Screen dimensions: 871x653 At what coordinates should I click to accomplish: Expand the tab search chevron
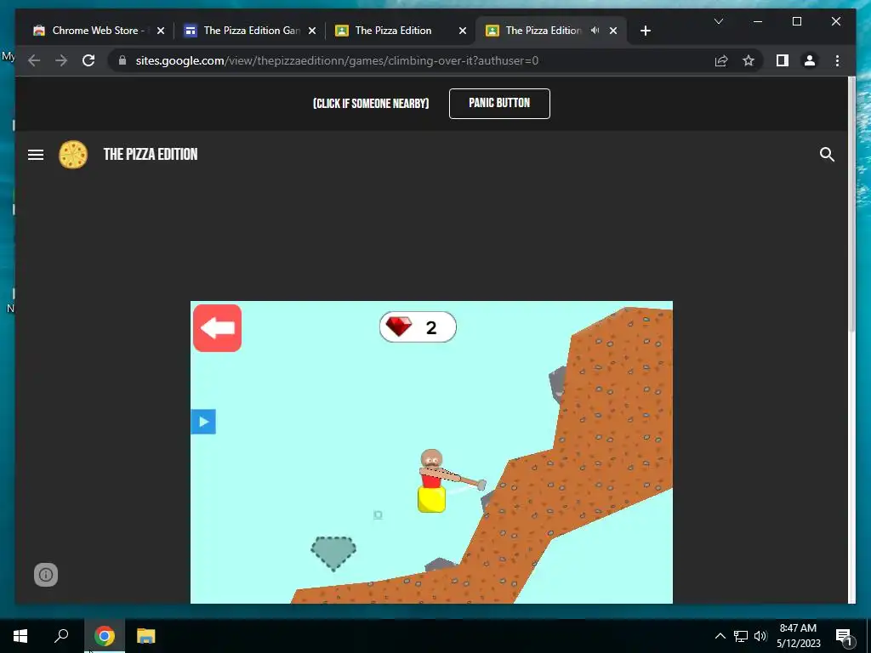[718, 21]
